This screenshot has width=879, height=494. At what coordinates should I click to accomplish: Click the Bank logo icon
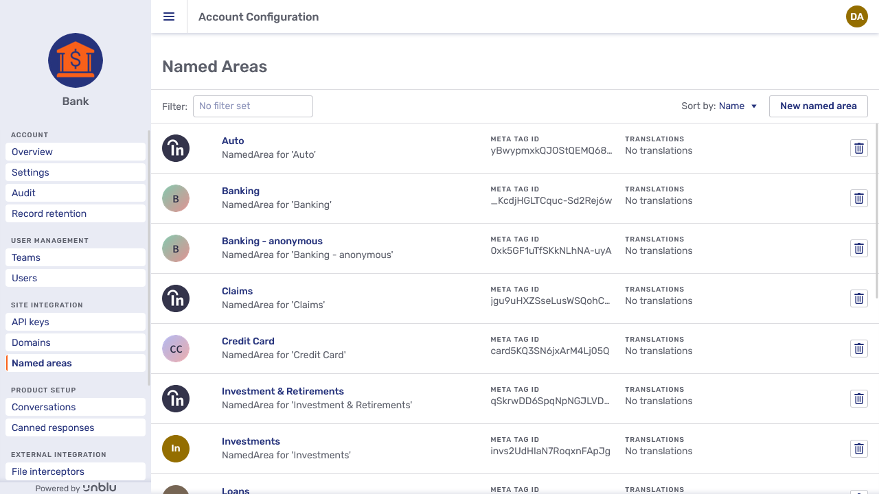click(76, 60)
